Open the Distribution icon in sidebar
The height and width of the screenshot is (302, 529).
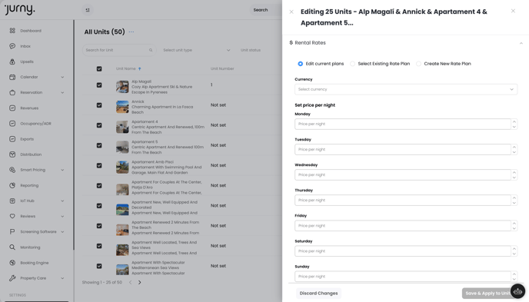[12, 154]
